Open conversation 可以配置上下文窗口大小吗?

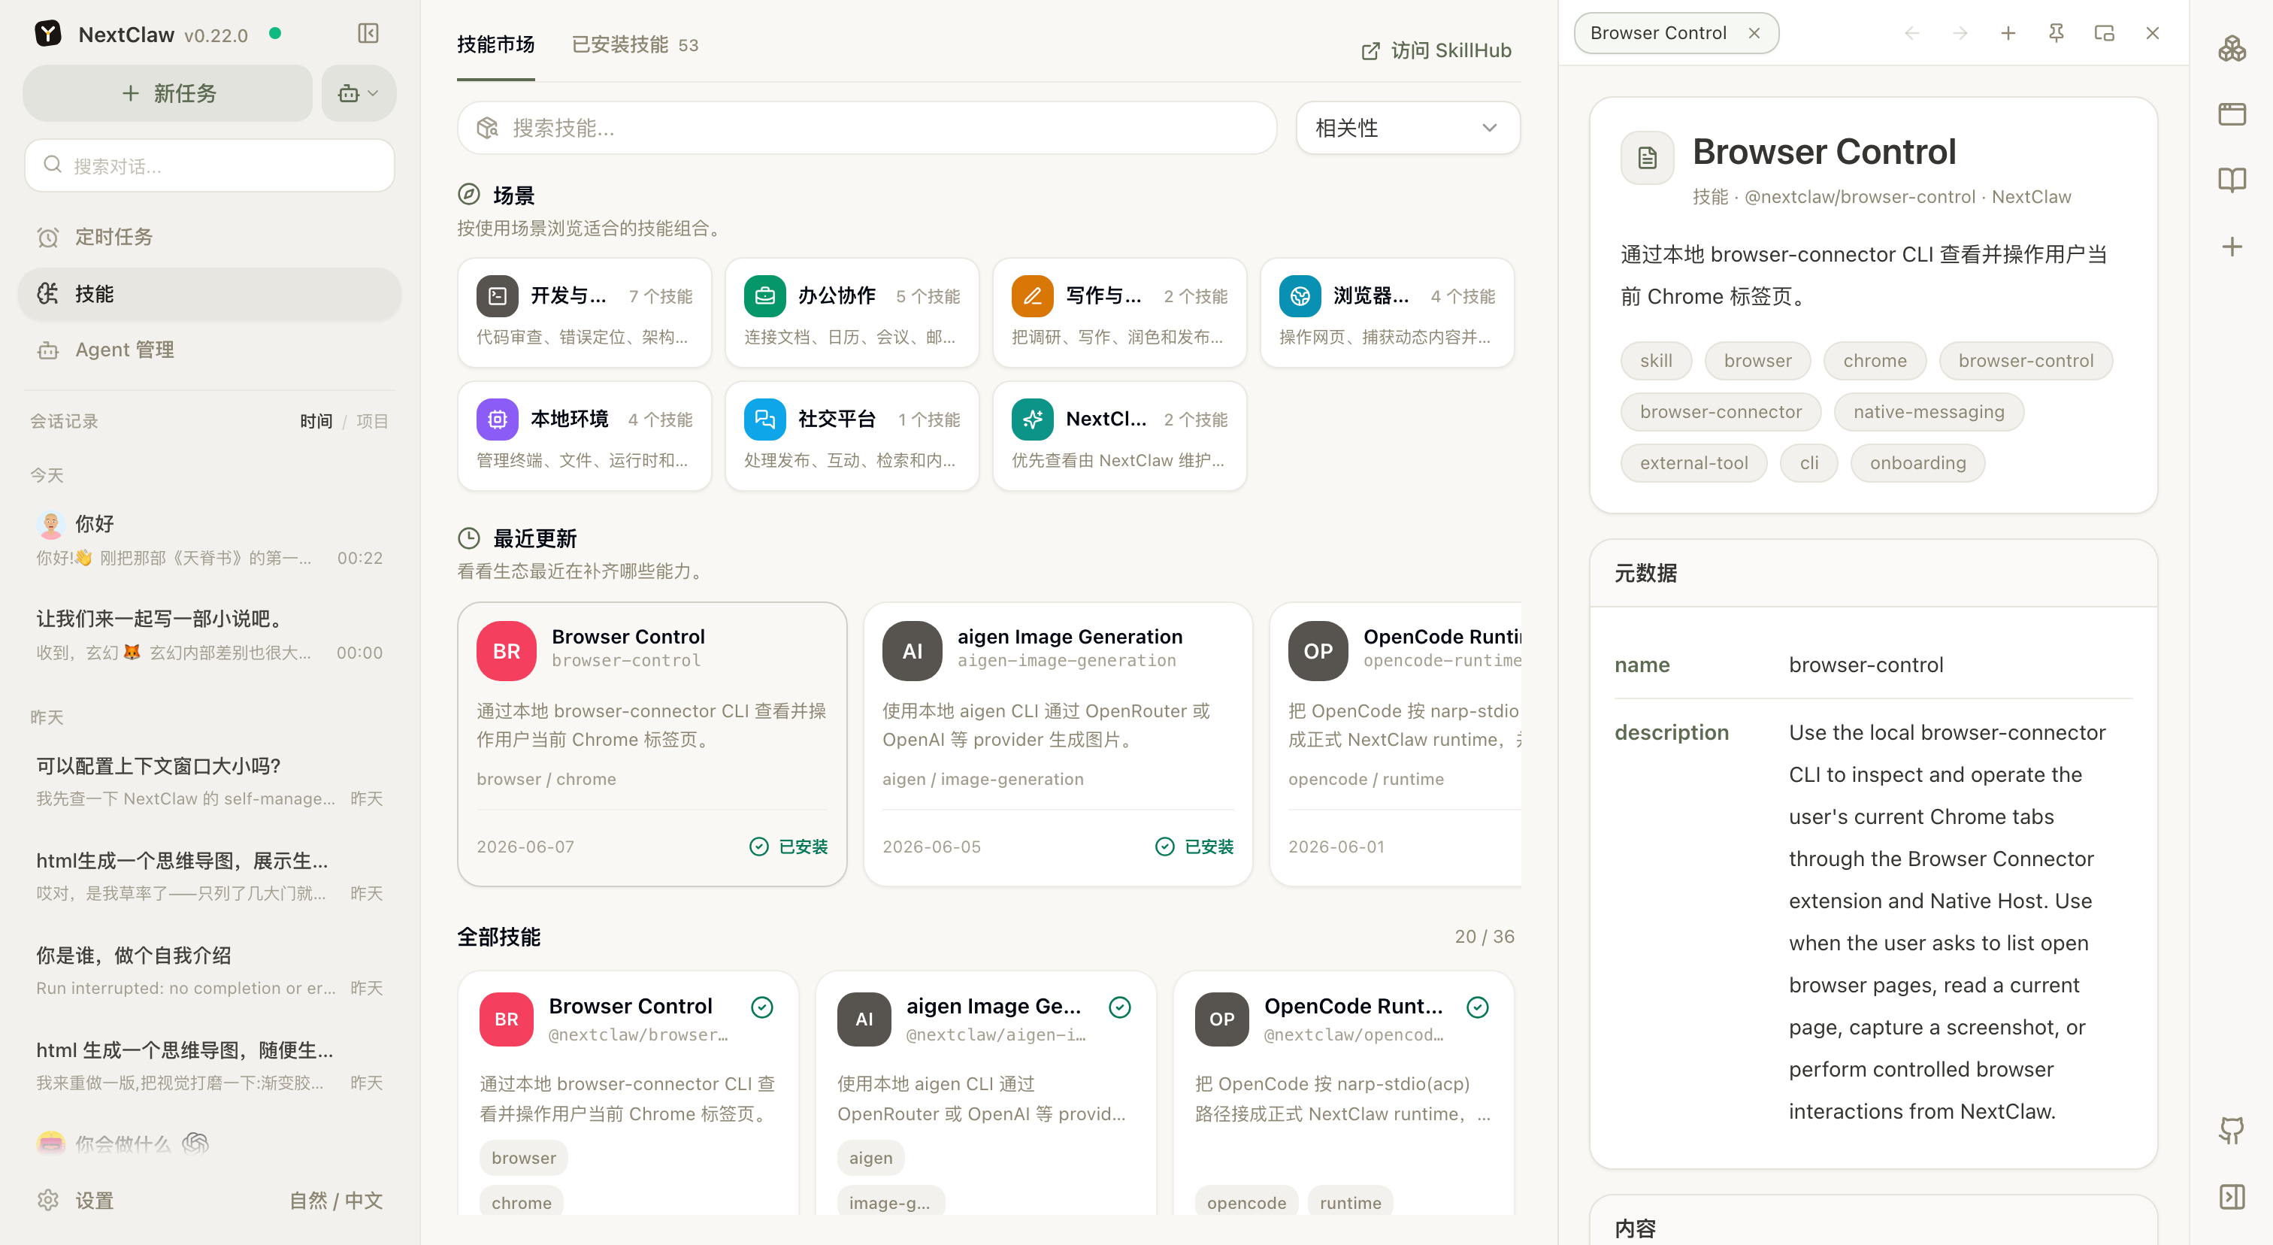coord(209,781)
